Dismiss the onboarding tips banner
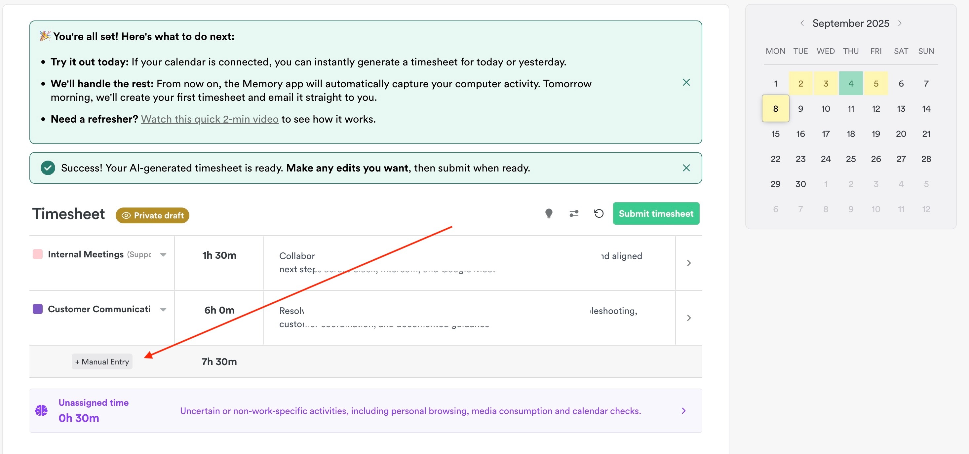 686,82
